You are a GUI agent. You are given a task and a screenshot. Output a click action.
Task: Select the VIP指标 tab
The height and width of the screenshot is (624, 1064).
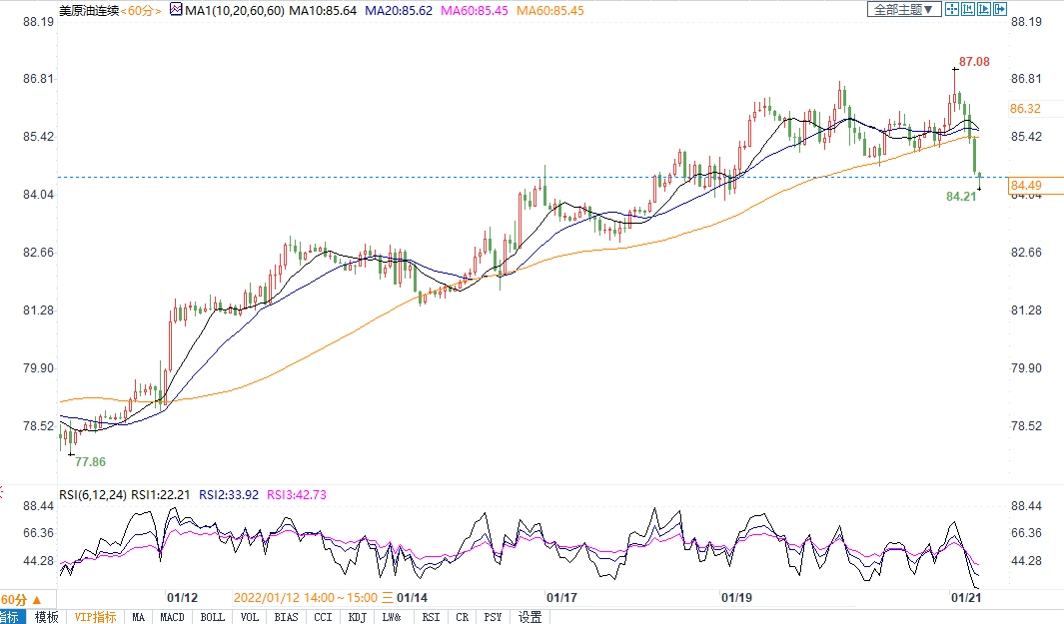96,617
